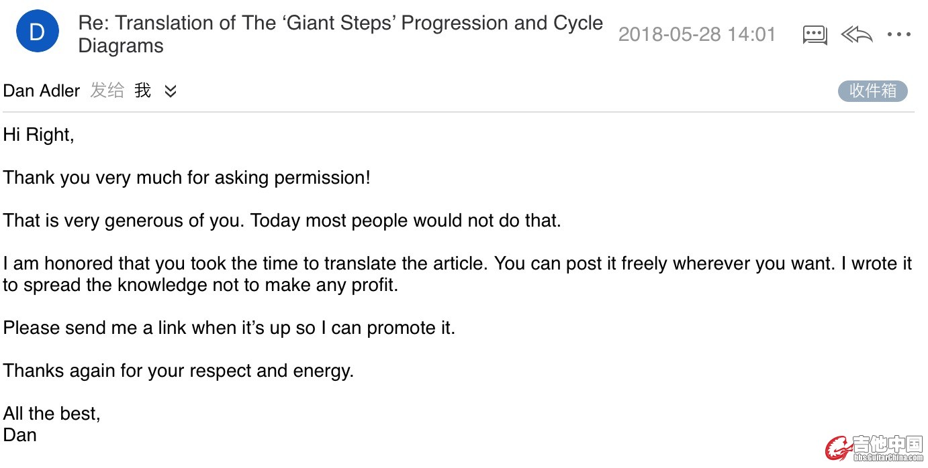Click the "Please send me a link" line
The image size is (928, 468).
point(229,328)
